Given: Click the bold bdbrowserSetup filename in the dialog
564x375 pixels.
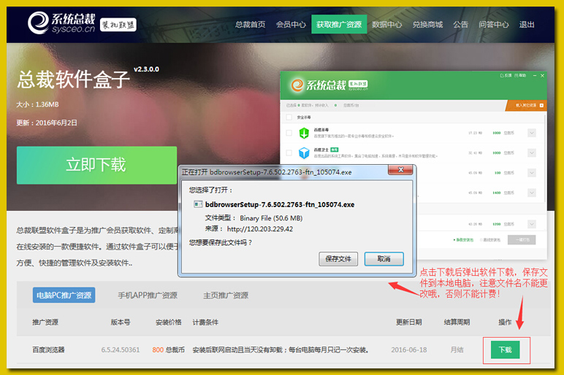Looking at the screenshot, I should [280, 204].
